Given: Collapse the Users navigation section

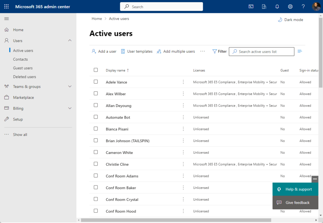Looking at the screenshot, I should pyautogui.click(x=70, y=40).
